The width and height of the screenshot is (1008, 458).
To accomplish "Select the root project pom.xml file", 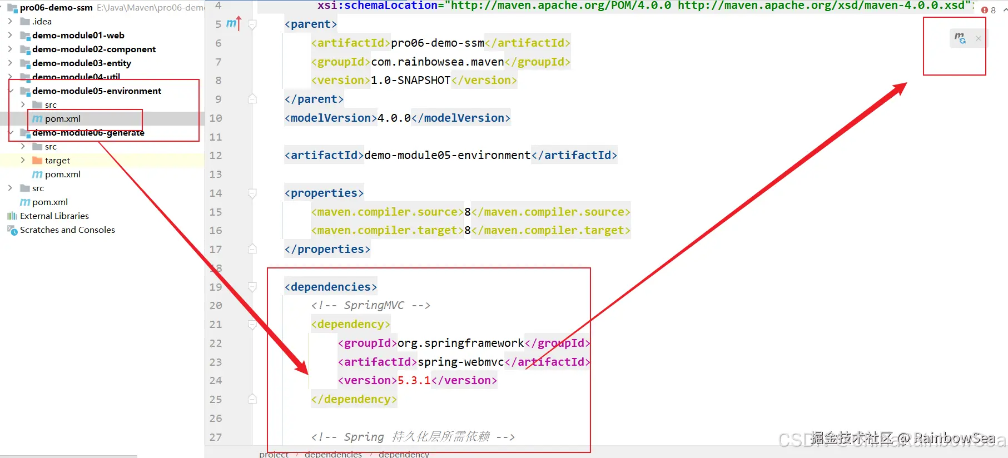I will pos(50,202).
